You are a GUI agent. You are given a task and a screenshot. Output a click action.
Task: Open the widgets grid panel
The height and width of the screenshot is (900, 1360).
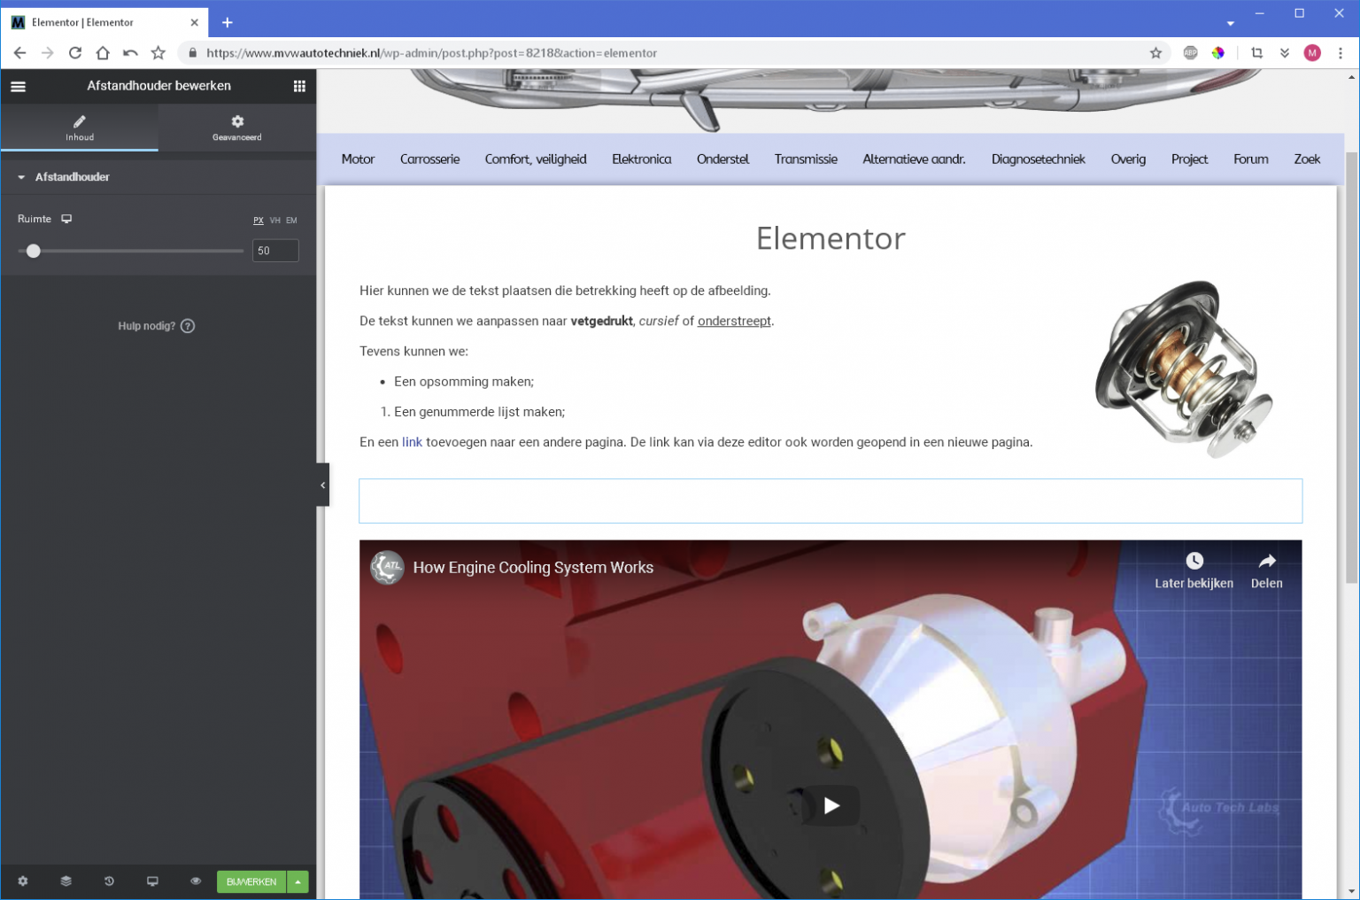pos(299,86)
